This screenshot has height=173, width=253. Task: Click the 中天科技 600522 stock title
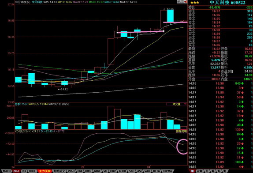point(227,3)
